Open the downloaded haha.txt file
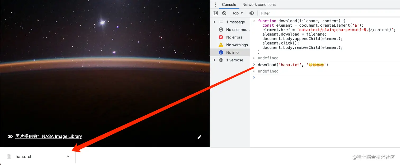 pos(24,156)
